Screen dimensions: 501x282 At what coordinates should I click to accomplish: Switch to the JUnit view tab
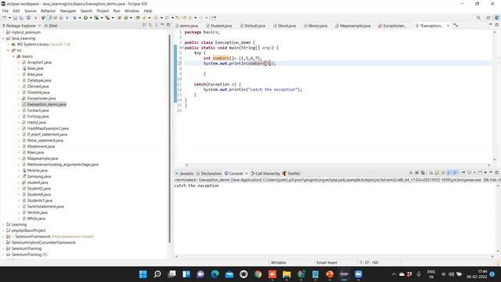pyautogui.click(x=51, y=26)
